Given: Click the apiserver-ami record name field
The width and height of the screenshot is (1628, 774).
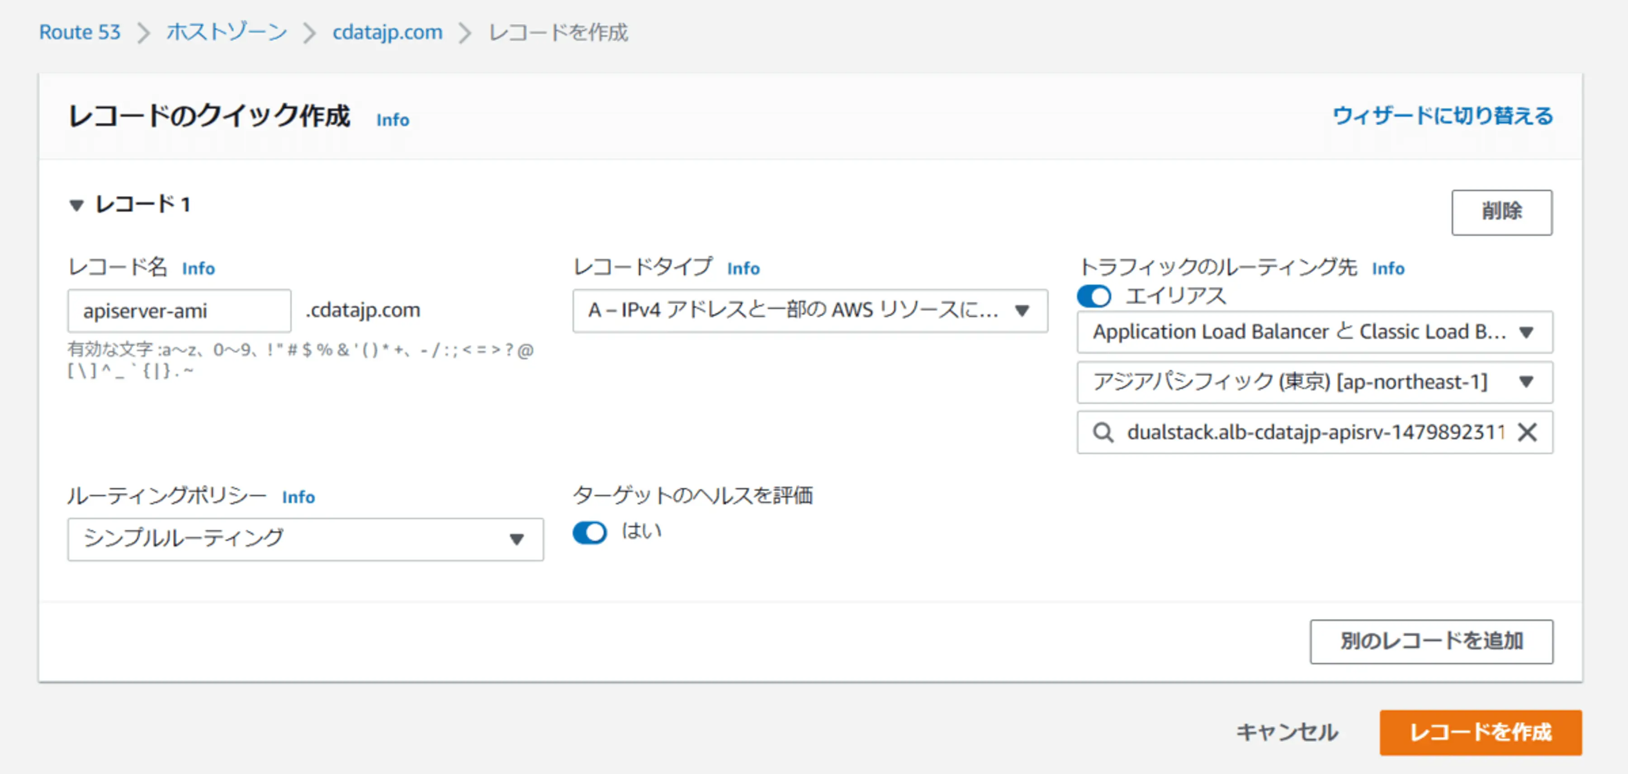Looking at the screenshot, I should (x=179, y=310).
